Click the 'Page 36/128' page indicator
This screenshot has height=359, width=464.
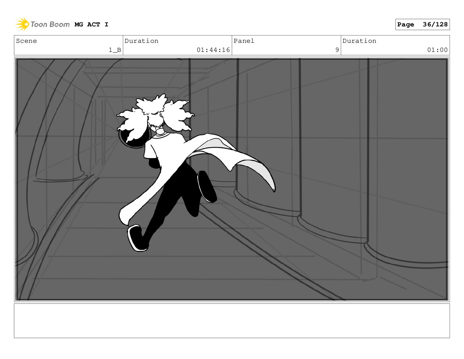pos(422,25)
